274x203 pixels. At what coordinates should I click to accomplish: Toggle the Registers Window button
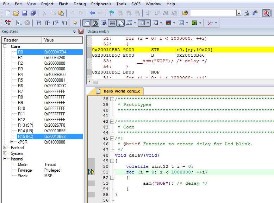(112, 23)
